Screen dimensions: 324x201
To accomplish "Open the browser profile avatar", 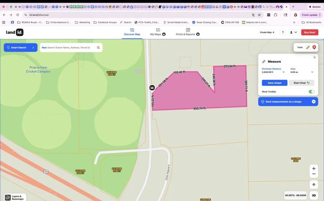I will [x=295, y=15].
